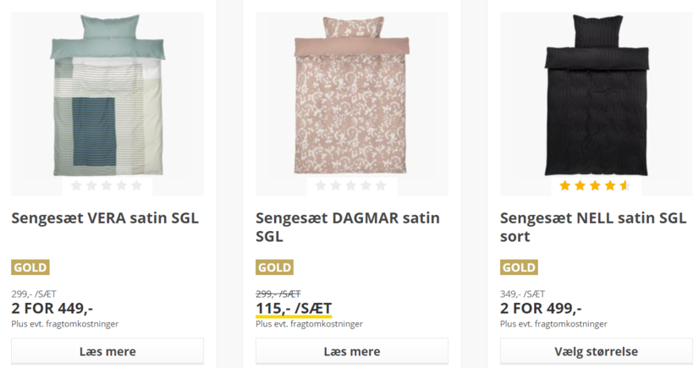699x368 pixels.
Task: Click the GOLD badge on VERA product
Action: point(30,267)
